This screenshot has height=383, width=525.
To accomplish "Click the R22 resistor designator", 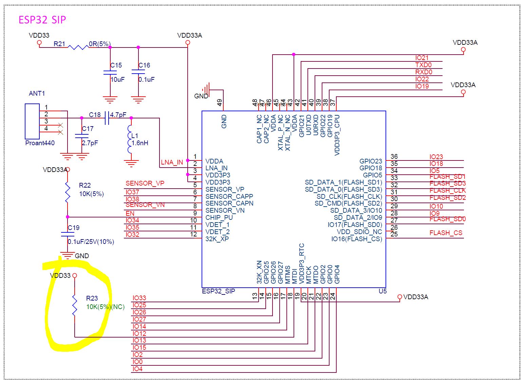I will (85, 185).
